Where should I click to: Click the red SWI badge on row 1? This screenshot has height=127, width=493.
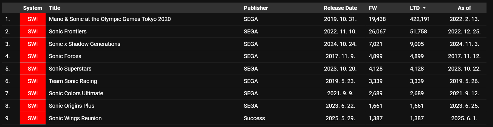point(33,19)
